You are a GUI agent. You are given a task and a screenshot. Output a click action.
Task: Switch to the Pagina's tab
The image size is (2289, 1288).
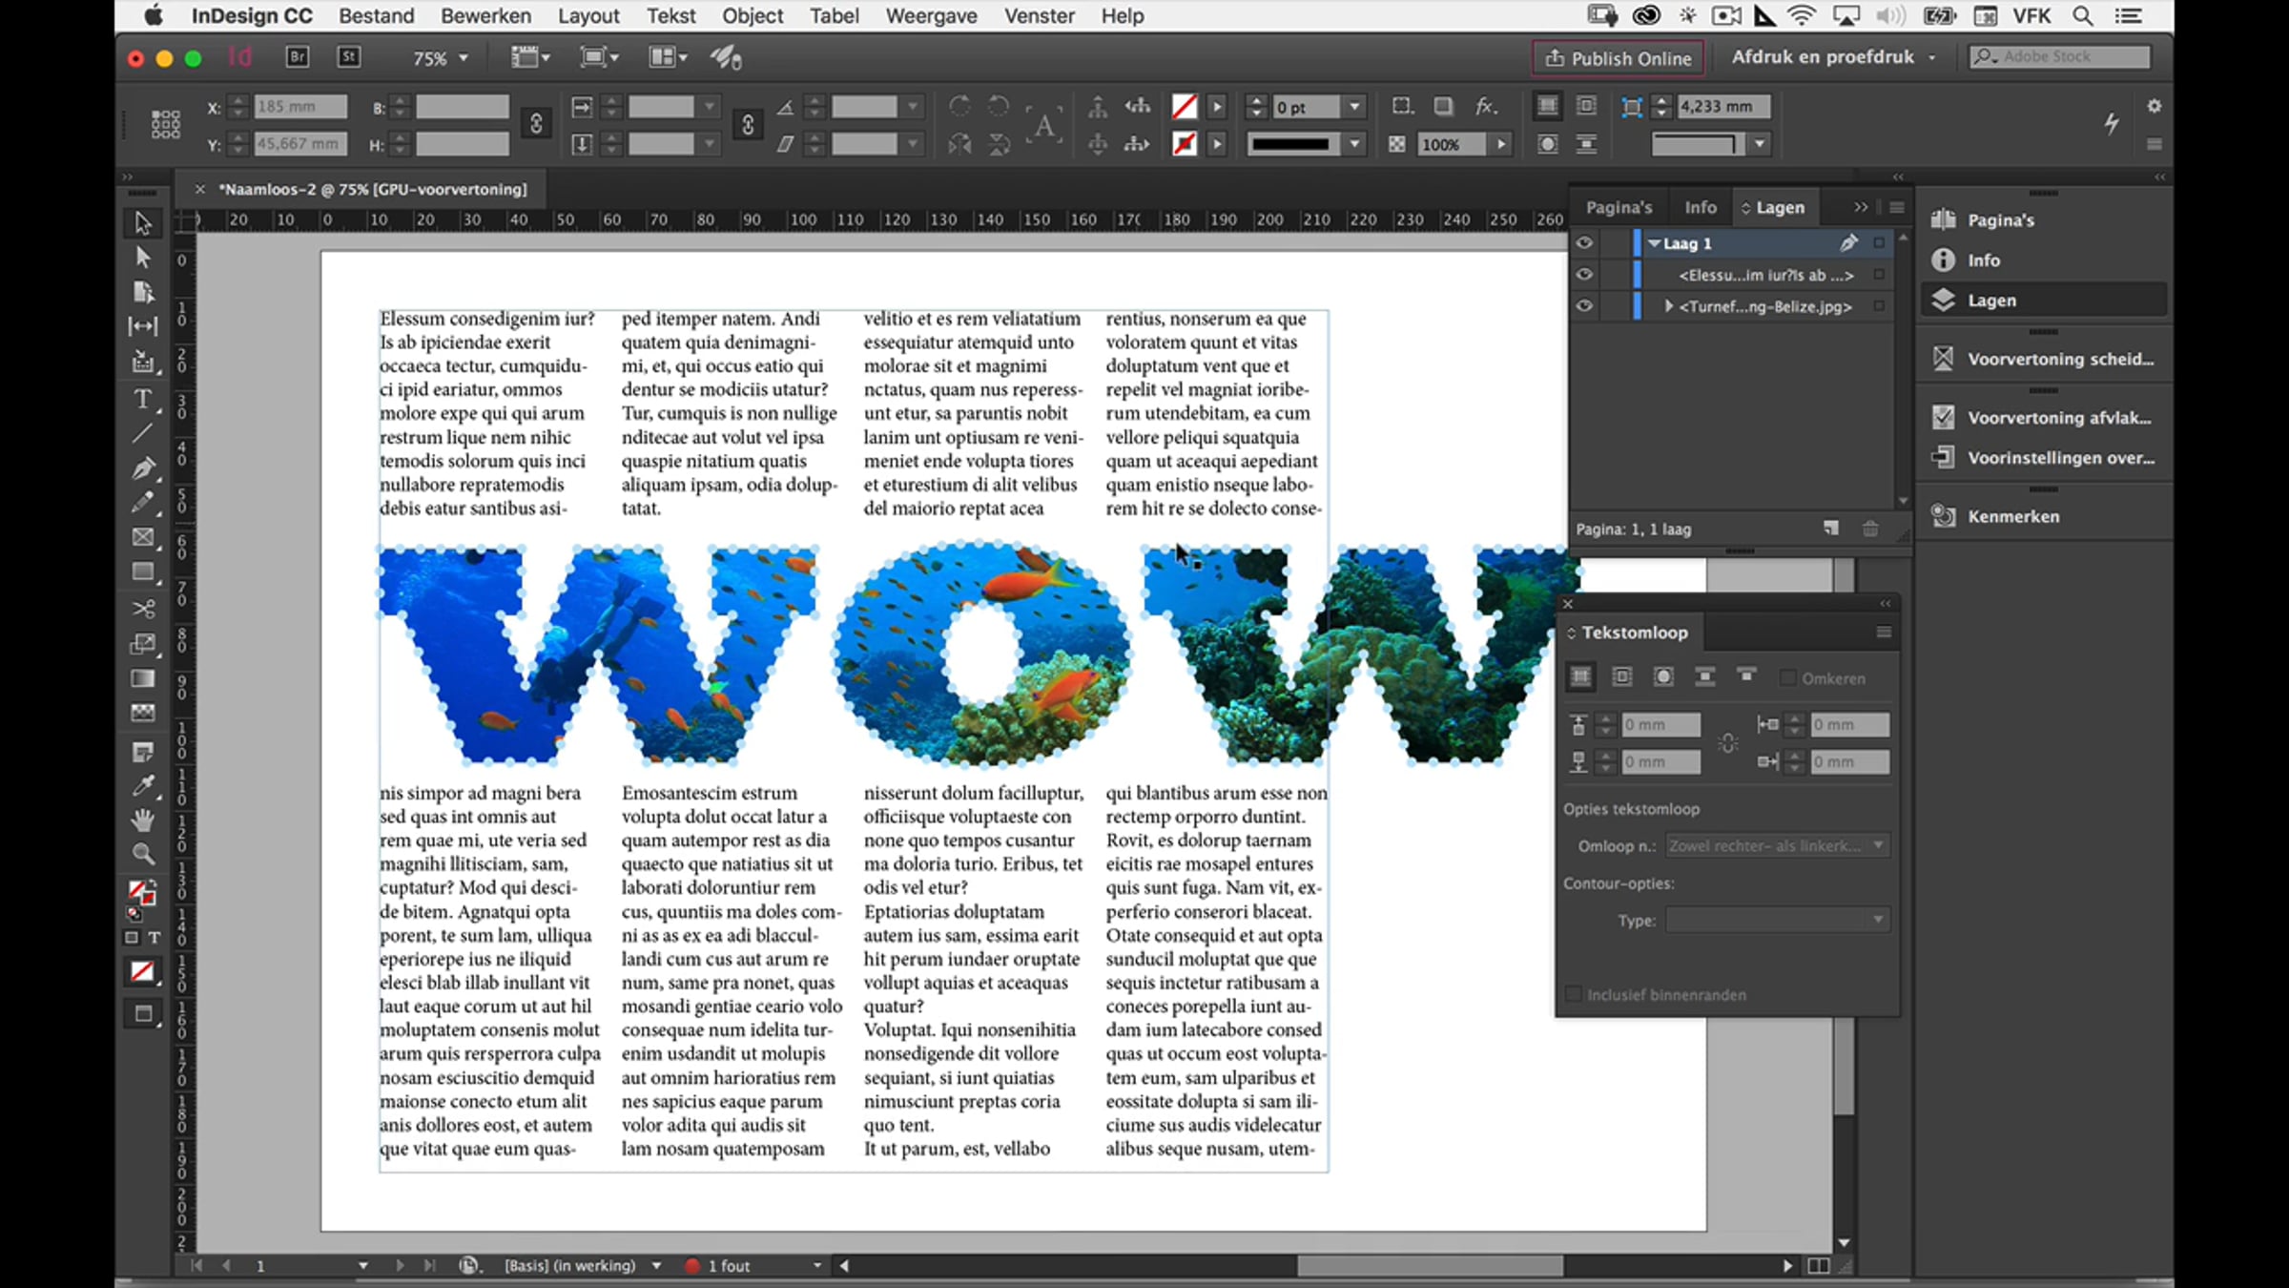coord(1619,207)
